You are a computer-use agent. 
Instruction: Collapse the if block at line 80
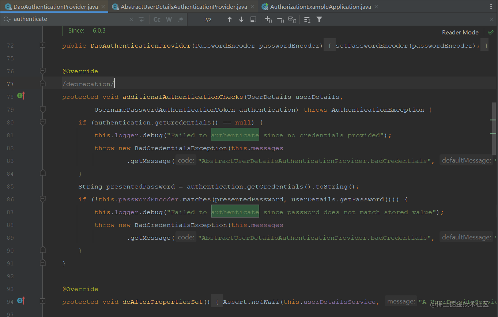point(42,122)
